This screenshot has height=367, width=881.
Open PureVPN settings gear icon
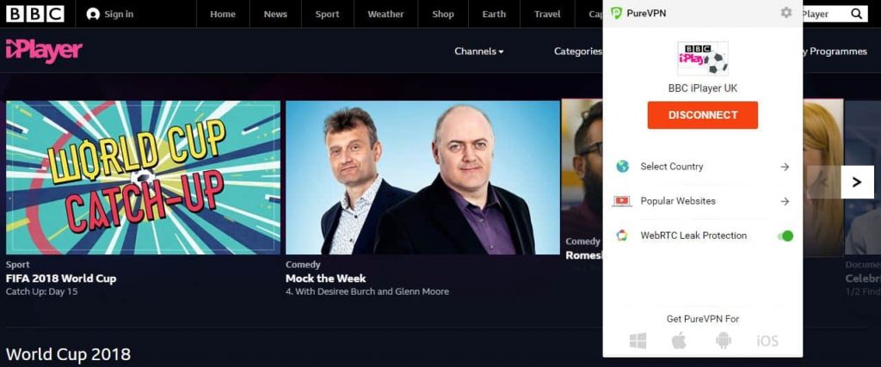pyautogui.click(x=786, y=12)
